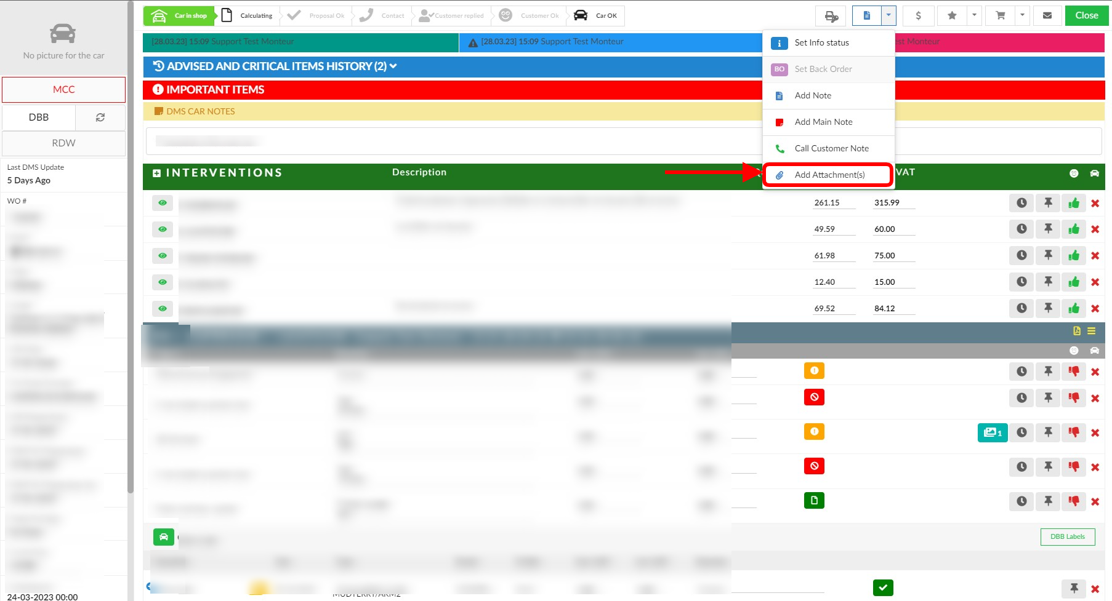Expand the Interventions section plus icon
1112x601 pixels.
coord(157,173)
